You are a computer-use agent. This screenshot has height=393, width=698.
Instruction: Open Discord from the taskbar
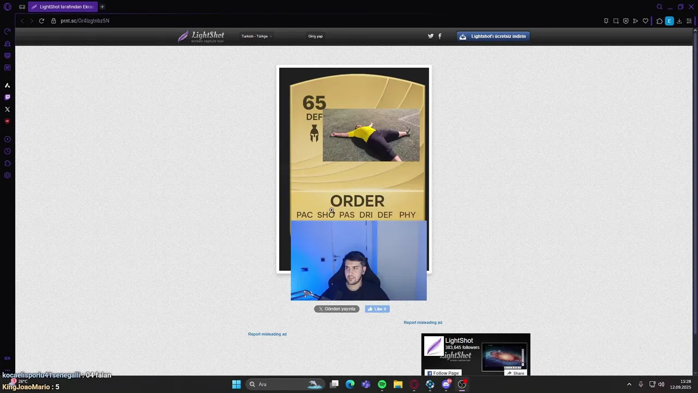click(446, 384)
